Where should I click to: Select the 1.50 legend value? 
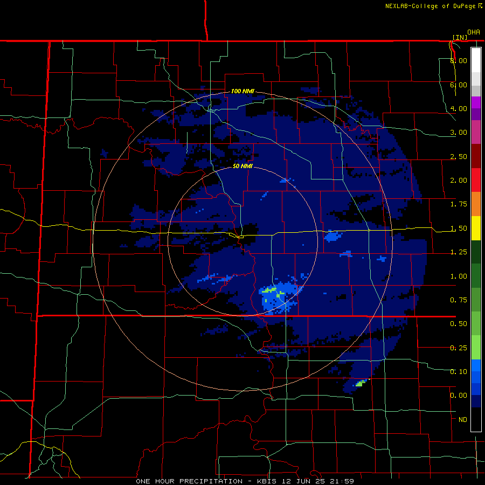459,228
